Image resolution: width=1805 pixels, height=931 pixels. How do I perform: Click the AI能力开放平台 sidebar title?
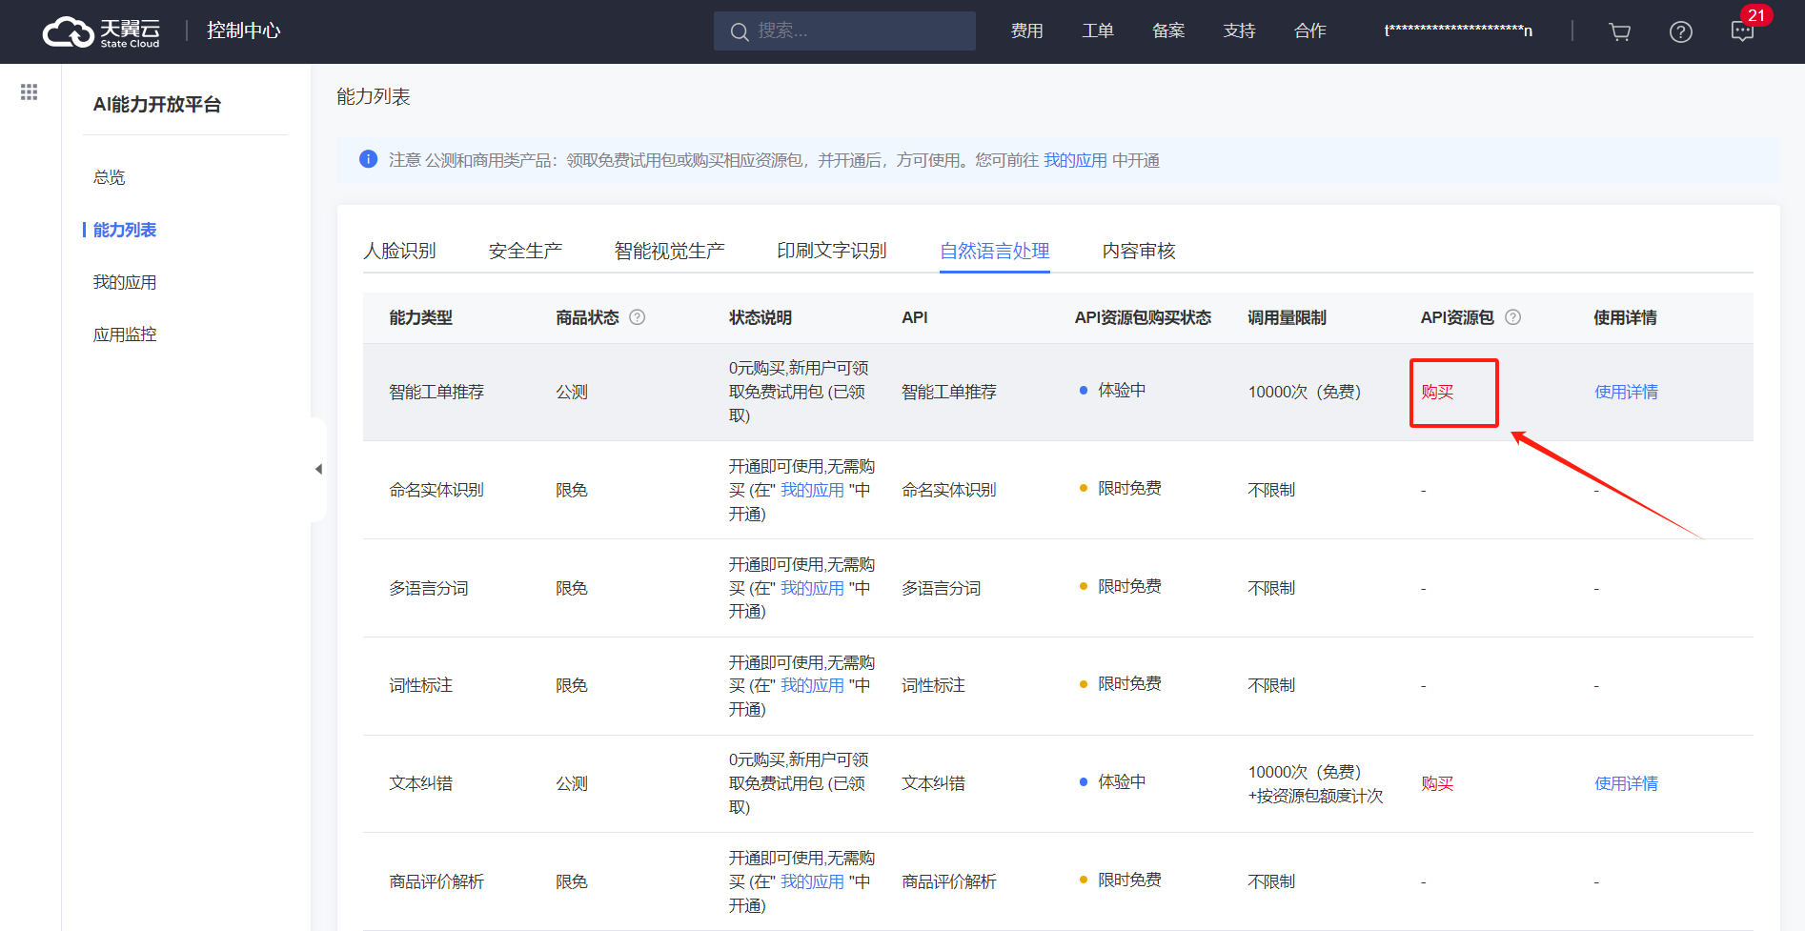[x=157, y=104]
